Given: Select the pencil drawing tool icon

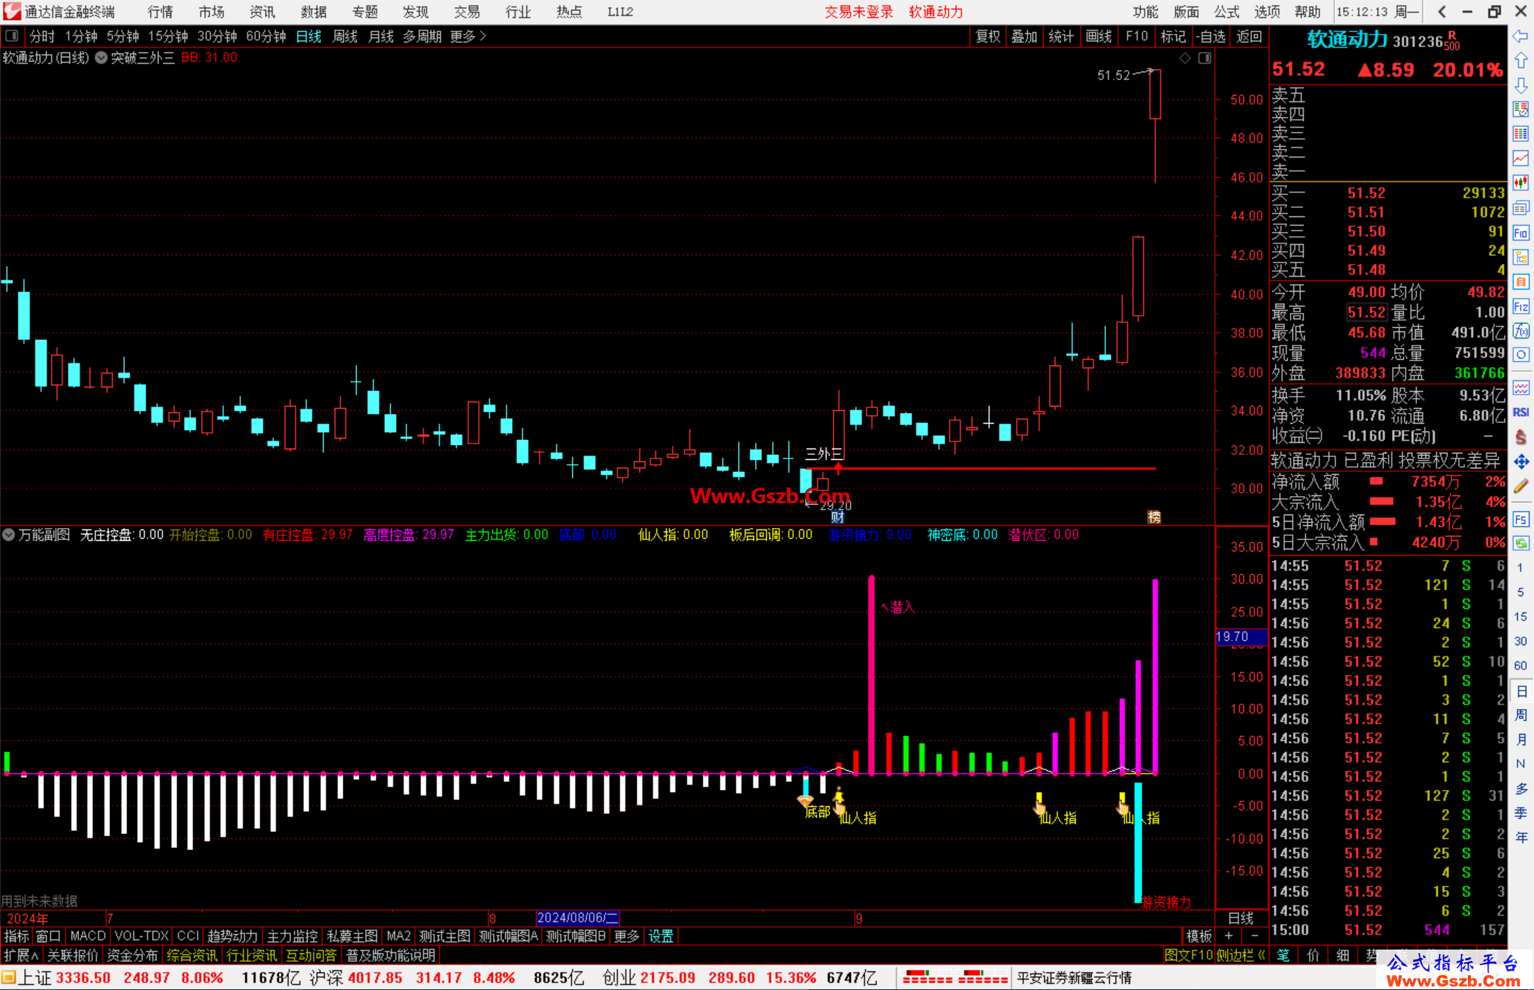Looking at the screenshot, I should tap(1521, 486).
